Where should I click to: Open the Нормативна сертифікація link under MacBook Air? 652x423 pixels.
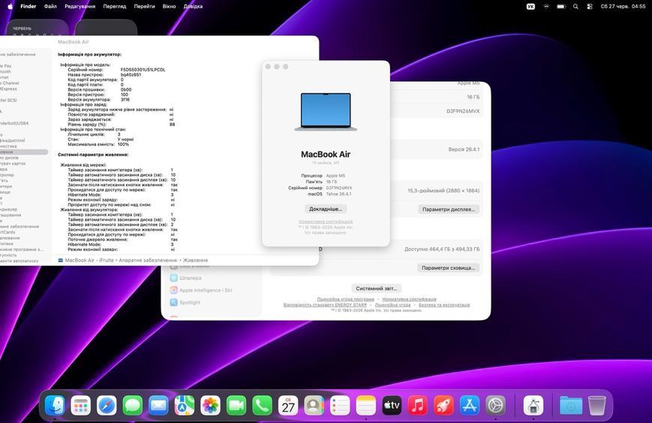(x=326, y=222)
